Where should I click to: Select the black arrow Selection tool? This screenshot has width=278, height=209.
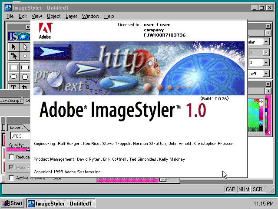[13, 47]
